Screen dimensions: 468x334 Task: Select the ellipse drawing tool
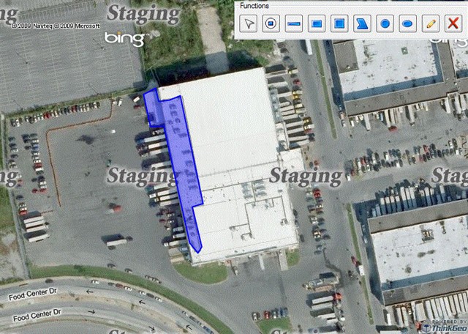408,23
